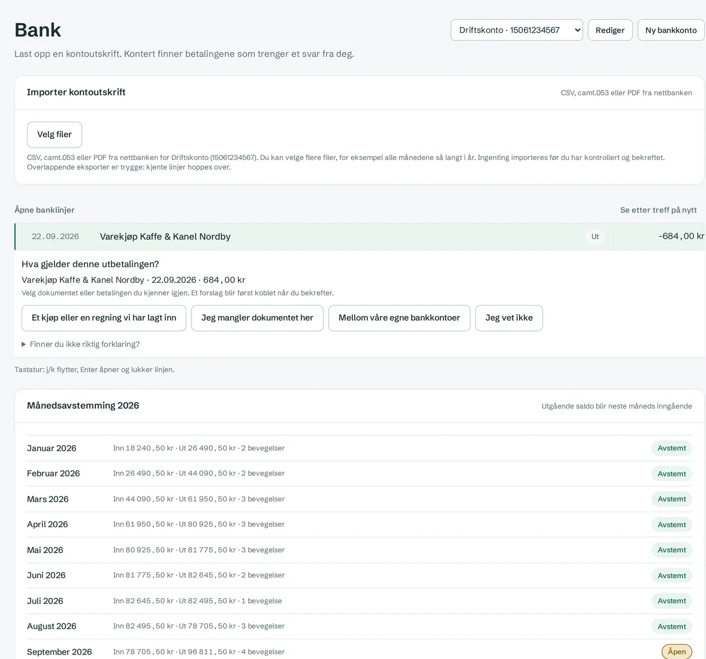Open the Mai 2026 reconciliation row
This screenshot has width=706, height=659.
point(360,550)
